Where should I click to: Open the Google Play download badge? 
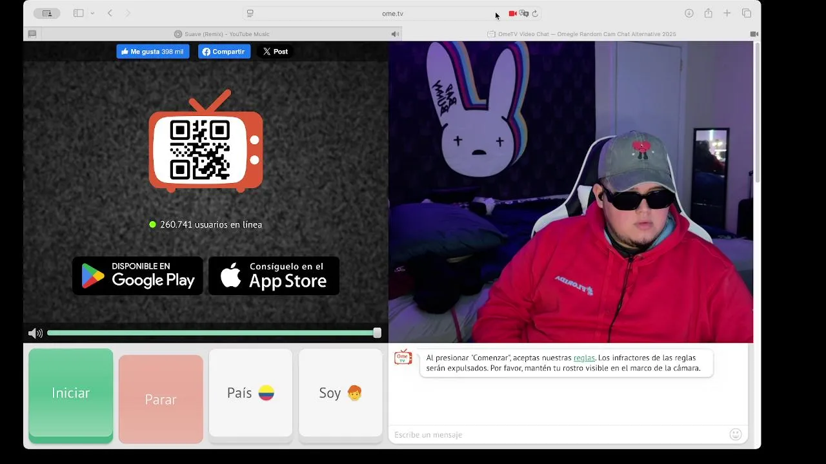137,276
